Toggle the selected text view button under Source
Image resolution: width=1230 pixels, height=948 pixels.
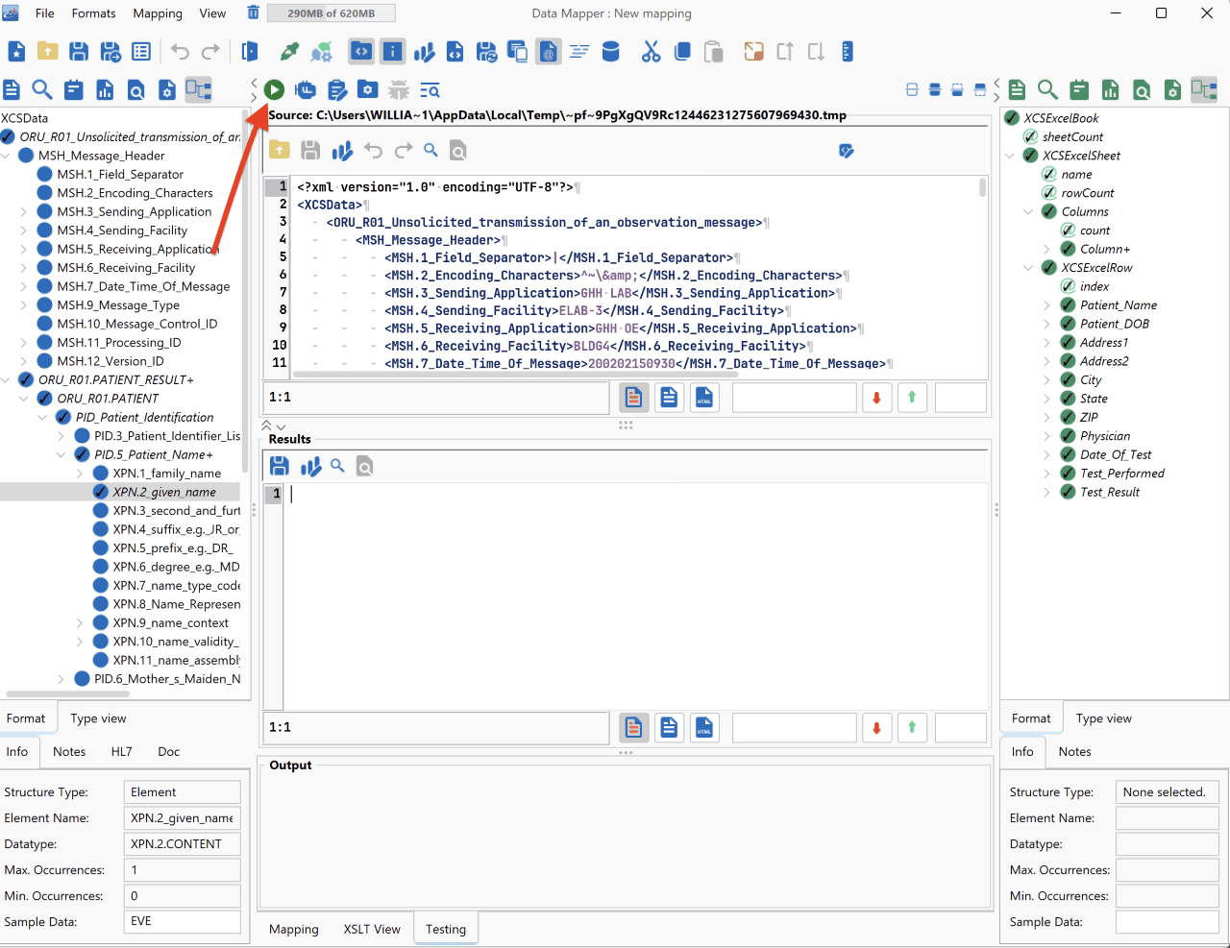pos(633,397)
